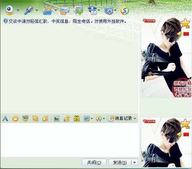The height and width of the screenshot is (169, 192).
Task: Send a window shake with the nudge icon
Action: coord(35,118)
